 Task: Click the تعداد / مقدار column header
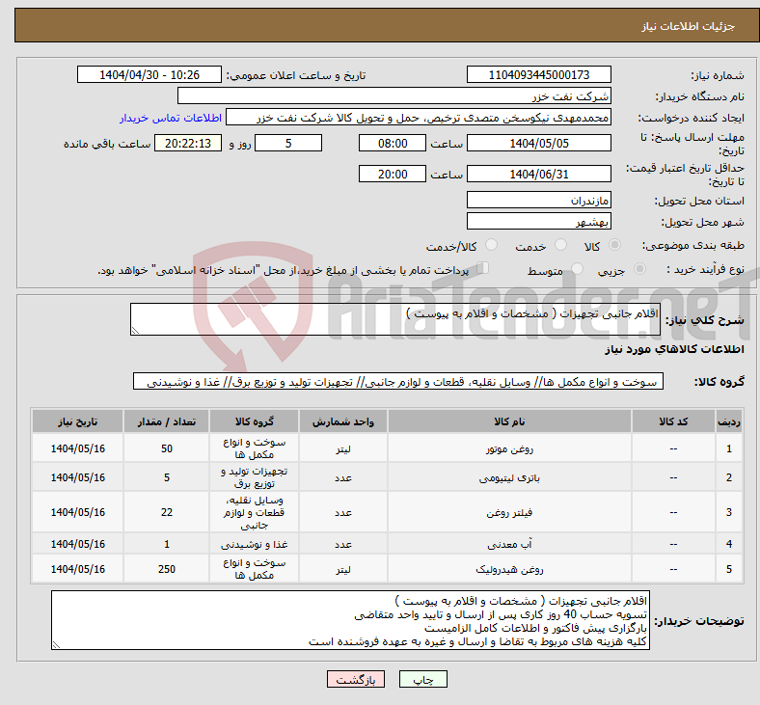coord(166,421)
